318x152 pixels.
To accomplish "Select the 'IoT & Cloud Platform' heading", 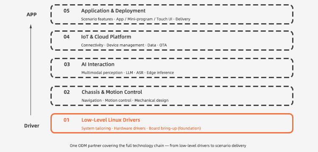I will click(106, 37).
